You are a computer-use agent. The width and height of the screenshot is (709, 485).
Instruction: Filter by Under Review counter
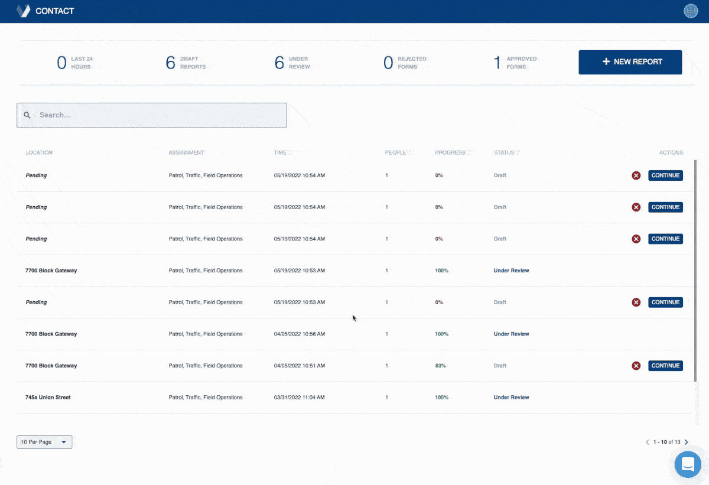click(x=292, y=63)
